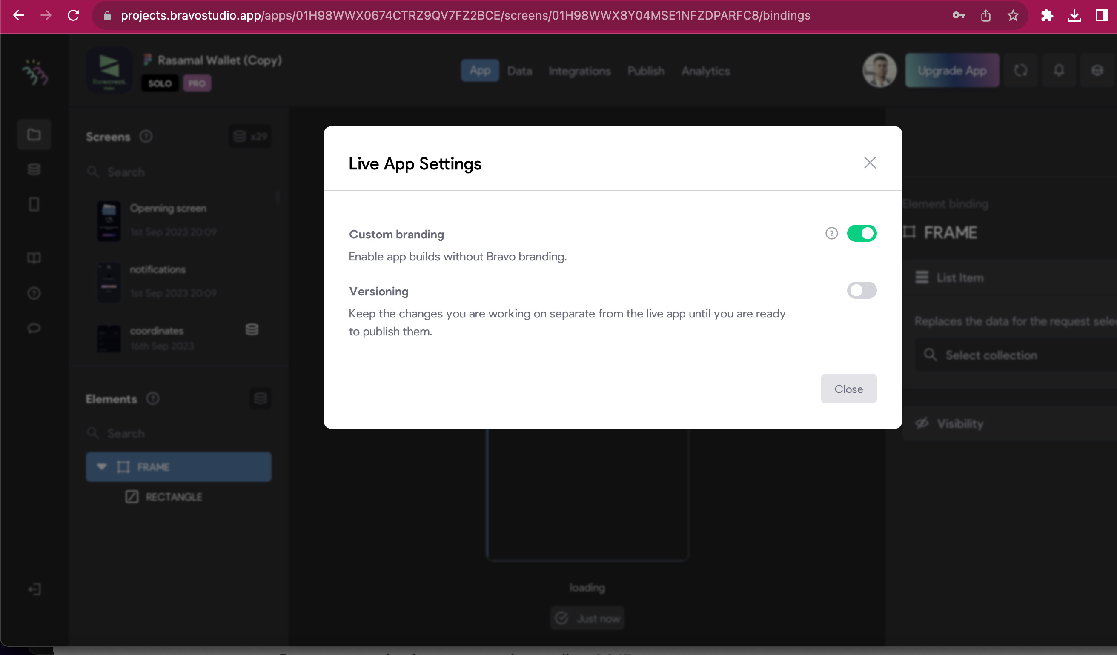Image resolution: width=1117 pixels, height=655 pixels.
Task: Open the browser extensions puzzle icon
Action: pyautogui.click(x=1047, y=16)
